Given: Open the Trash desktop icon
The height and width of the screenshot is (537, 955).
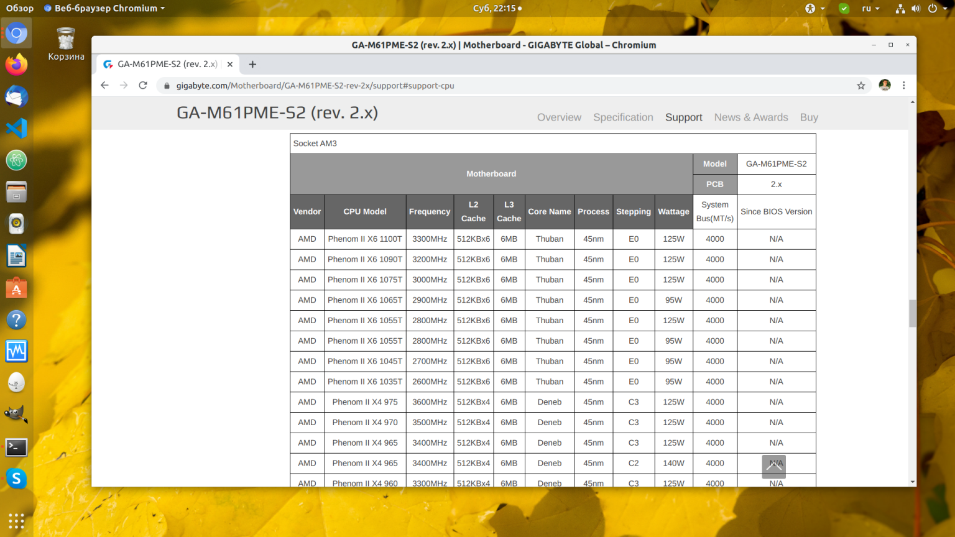Looking at the screenshot, I should pos(66,44).
